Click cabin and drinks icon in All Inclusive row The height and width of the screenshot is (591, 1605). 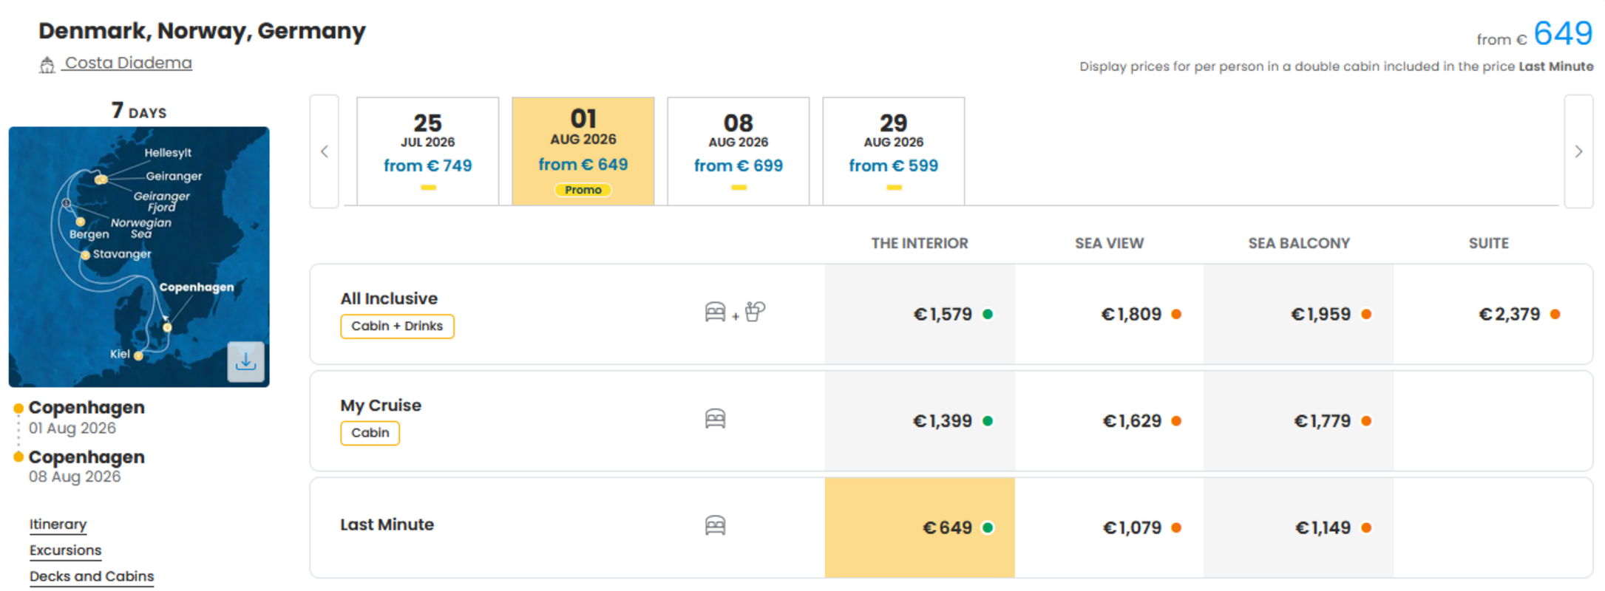pyautogui.click(x=735, y=312)
